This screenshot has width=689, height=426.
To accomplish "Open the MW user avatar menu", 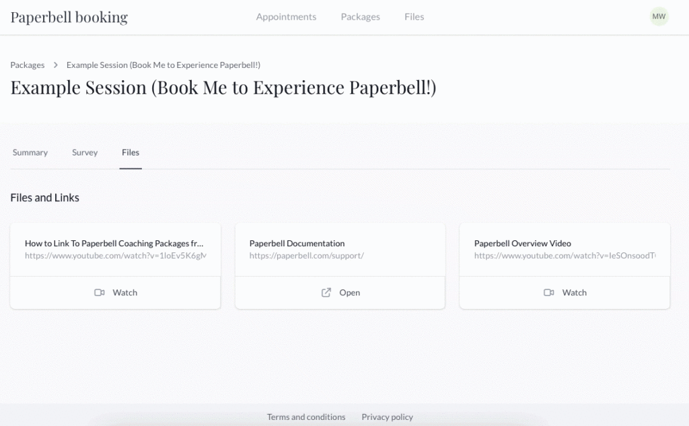I will 659,17.
